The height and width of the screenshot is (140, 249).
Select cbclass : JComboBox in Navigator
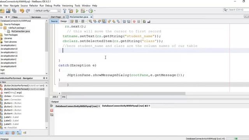[14, 96]
